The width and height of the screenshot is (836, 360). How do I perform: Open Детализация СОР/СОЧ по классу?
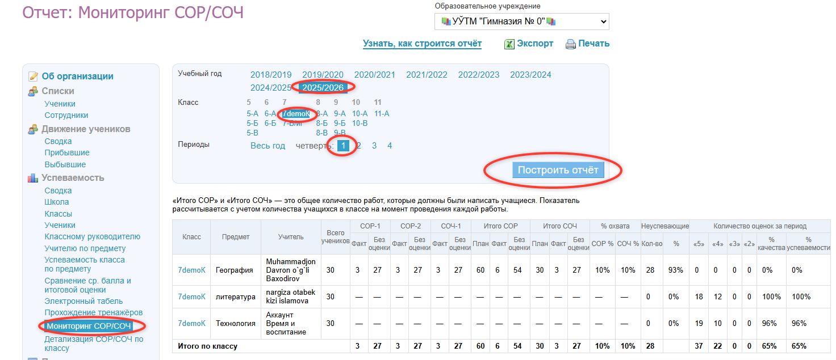point(94,344)
